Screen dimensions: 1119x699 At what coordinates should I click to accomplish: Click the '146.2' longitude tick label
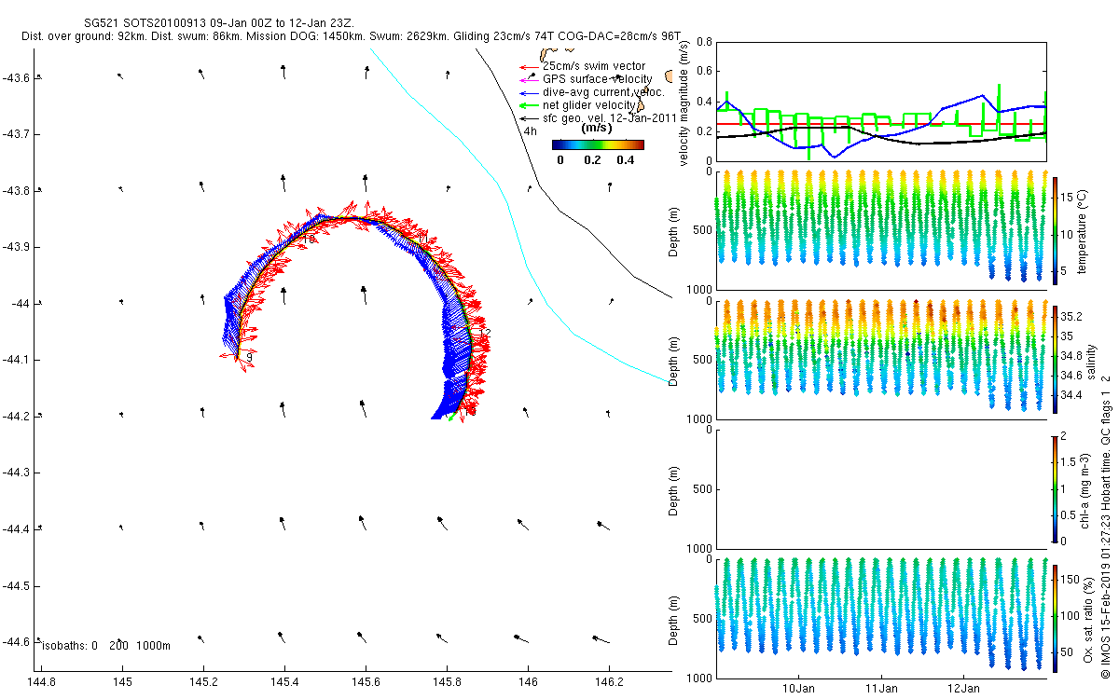[609, 681]
